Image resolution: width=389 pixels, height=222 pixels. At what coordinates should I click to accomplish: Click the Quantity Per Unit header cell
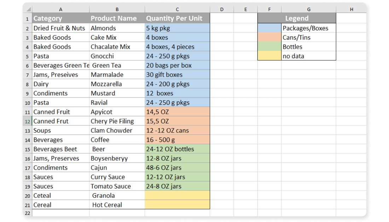pyautogui.click(x=177, y=18)
